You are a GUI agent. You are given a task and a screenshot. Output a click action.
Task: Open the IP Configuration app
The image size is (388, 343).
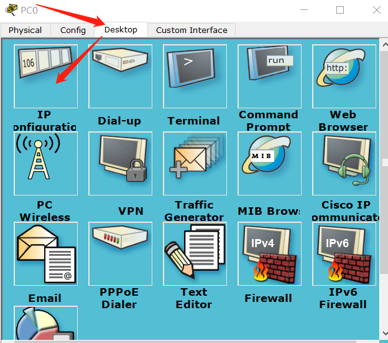[x=46, y=77]
